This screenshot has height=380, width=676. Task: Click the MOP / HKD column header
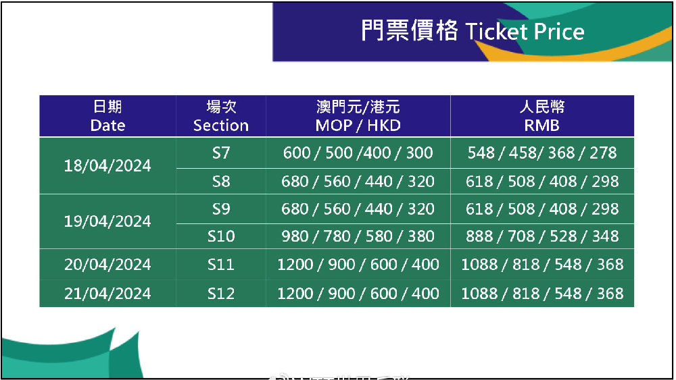(358, 116)
